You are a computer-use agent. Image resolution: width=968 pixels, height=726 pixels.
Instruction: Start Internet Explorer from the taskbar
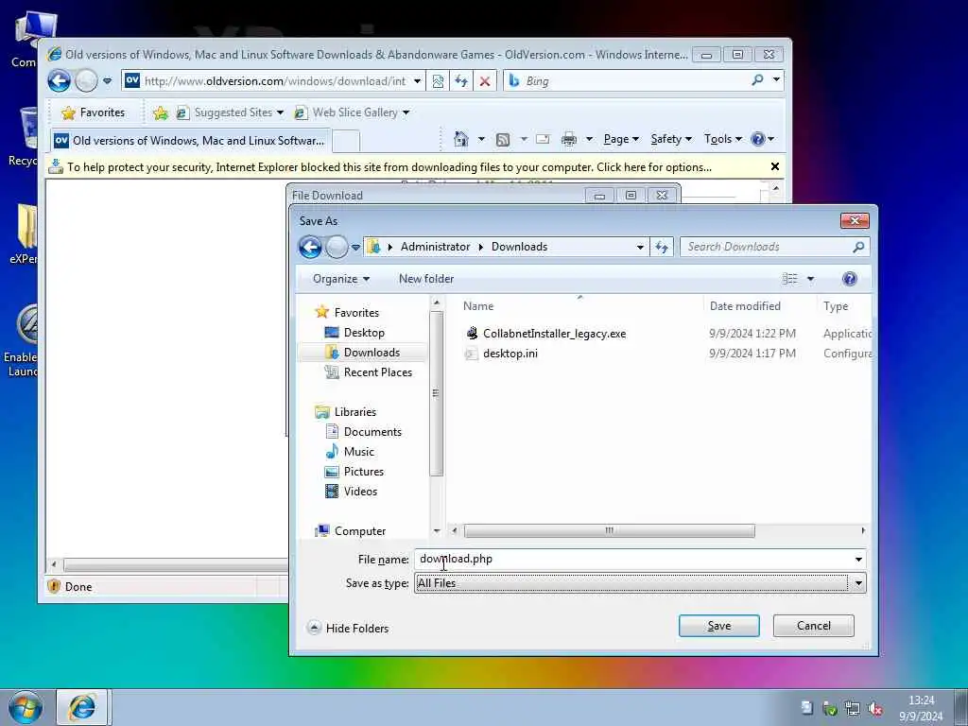(x=82, y=707)
